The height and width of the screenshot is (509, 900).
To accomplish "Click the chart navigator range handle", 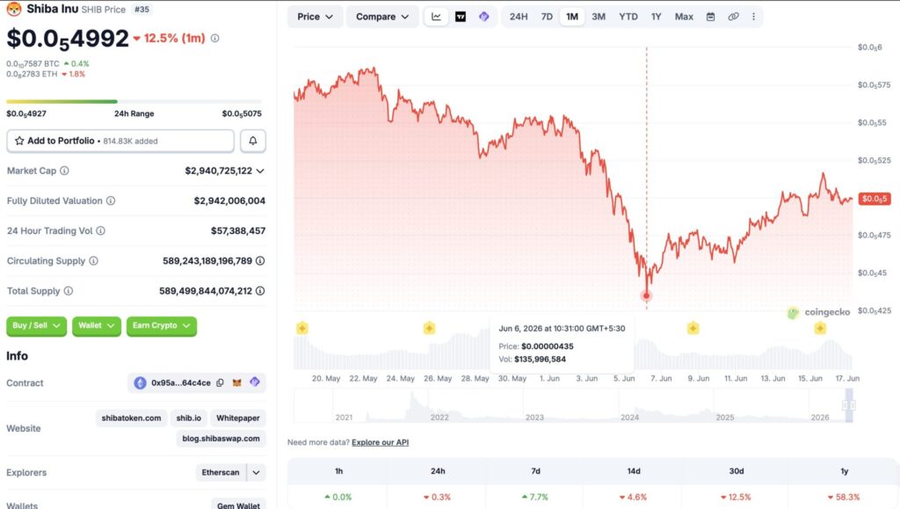I will coord(848,405).
